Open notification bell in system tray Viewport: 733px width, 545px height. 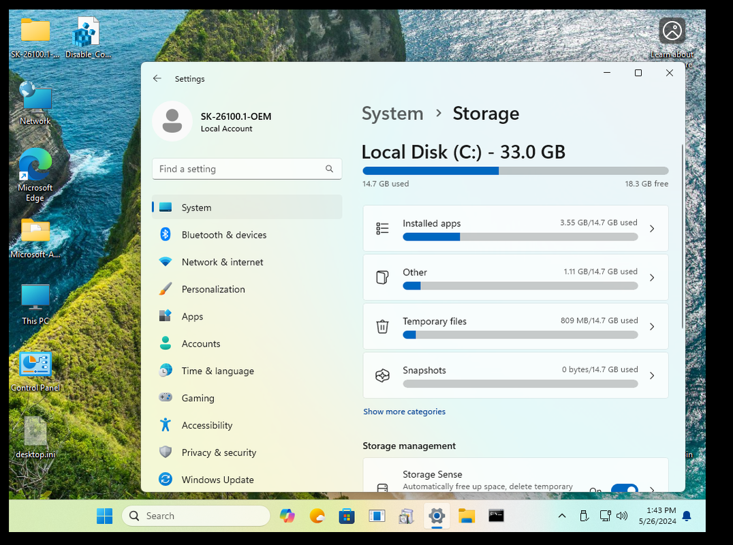click(x=687, y=516)
